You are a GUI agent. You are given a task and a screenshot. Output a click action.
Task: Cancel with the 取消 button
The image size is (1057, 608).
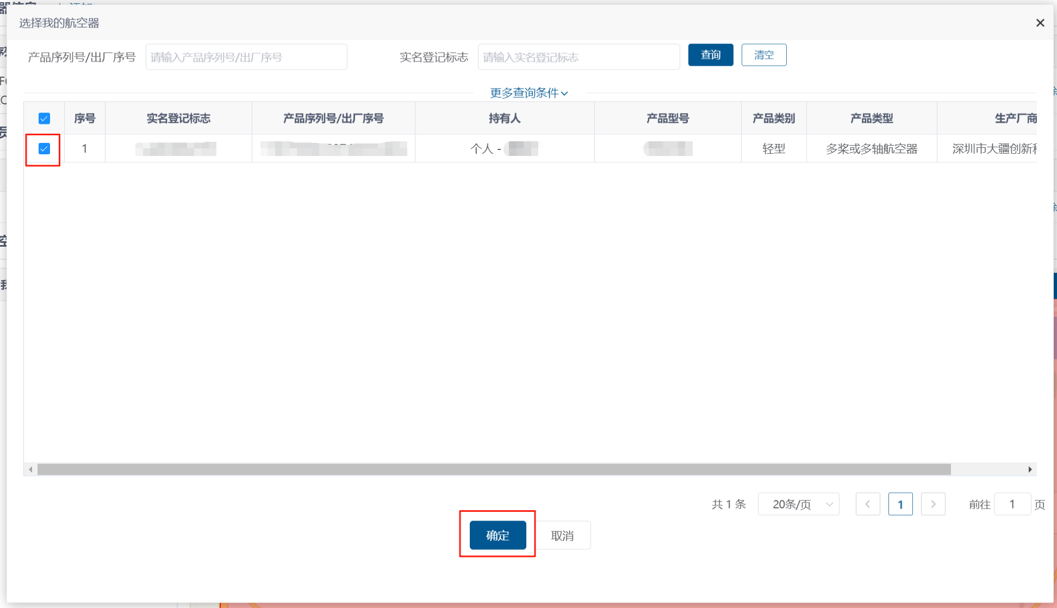click(562, 536)
